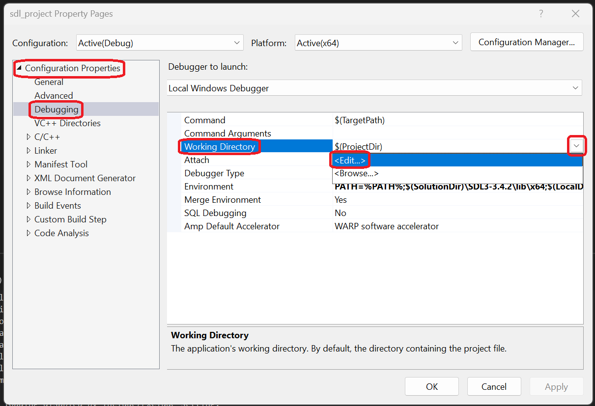Expand the Build Events node
This screenshot has width=595, height=406.
pos(28,205)
